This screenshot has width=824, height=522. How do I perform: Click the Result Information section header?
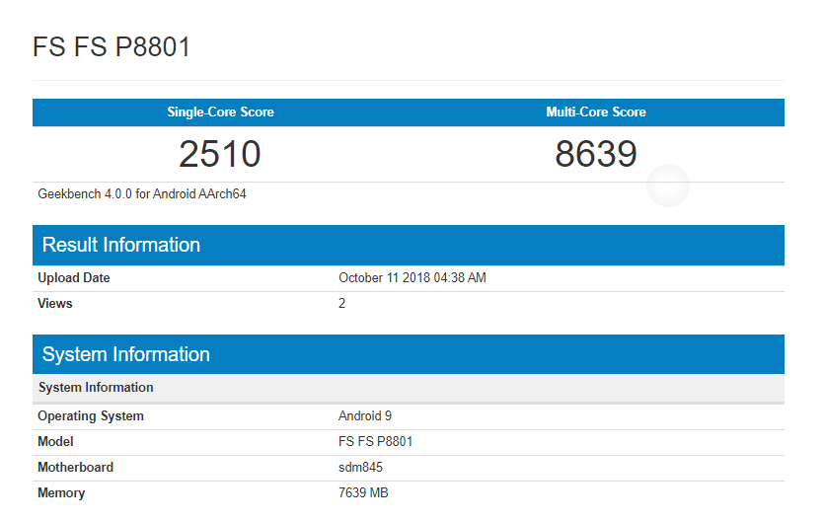click(x=409, y=245)
